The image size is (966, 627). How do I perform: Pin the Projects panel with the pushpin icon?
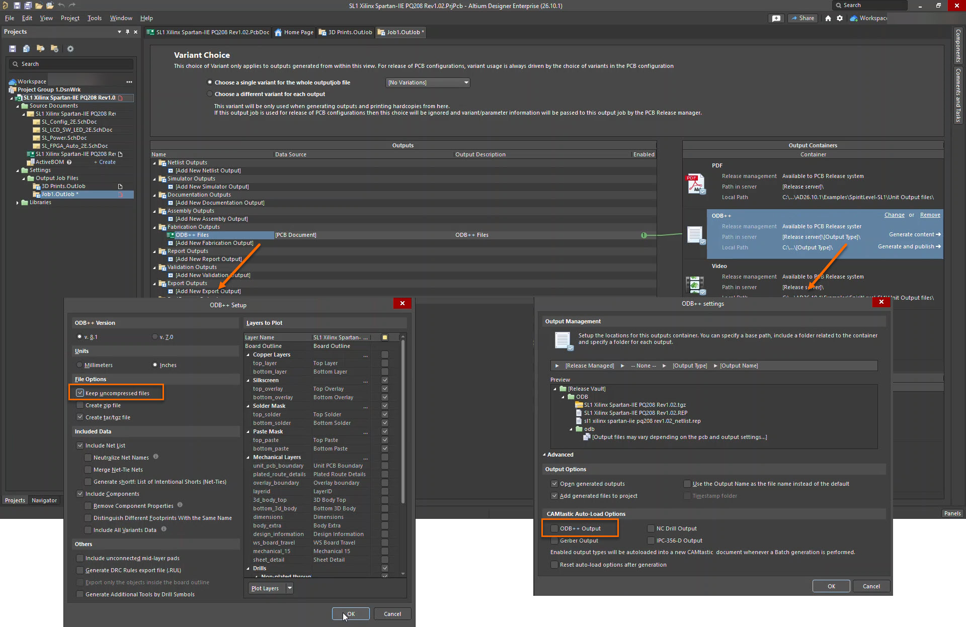(127, 32)
